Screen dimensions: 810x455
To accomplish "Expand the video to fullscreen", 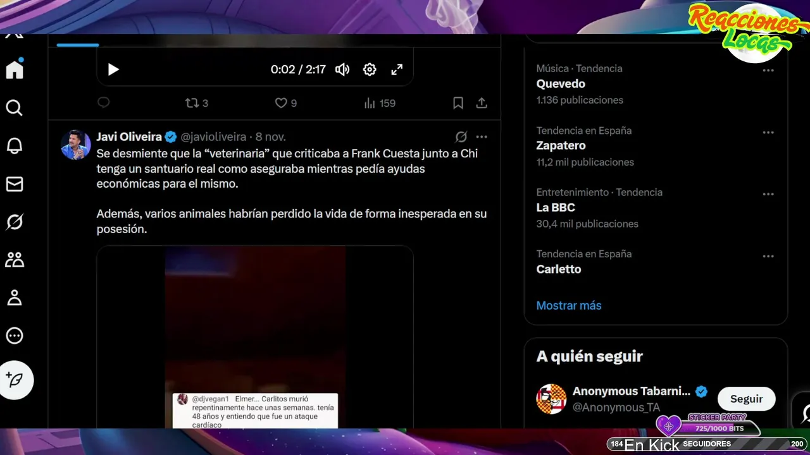I will [x=397, y=70].
